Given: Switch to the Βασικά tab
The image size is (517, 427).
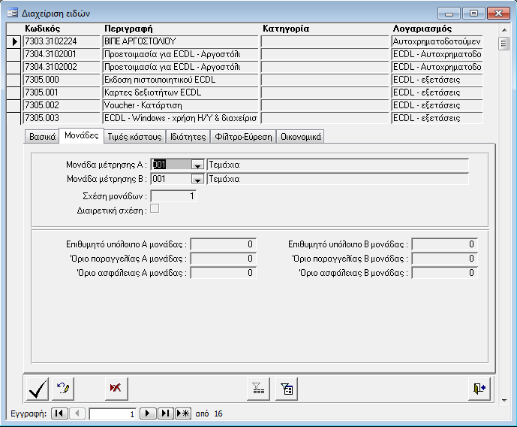Looking at the screenshot, I should [x=42, y=137].
